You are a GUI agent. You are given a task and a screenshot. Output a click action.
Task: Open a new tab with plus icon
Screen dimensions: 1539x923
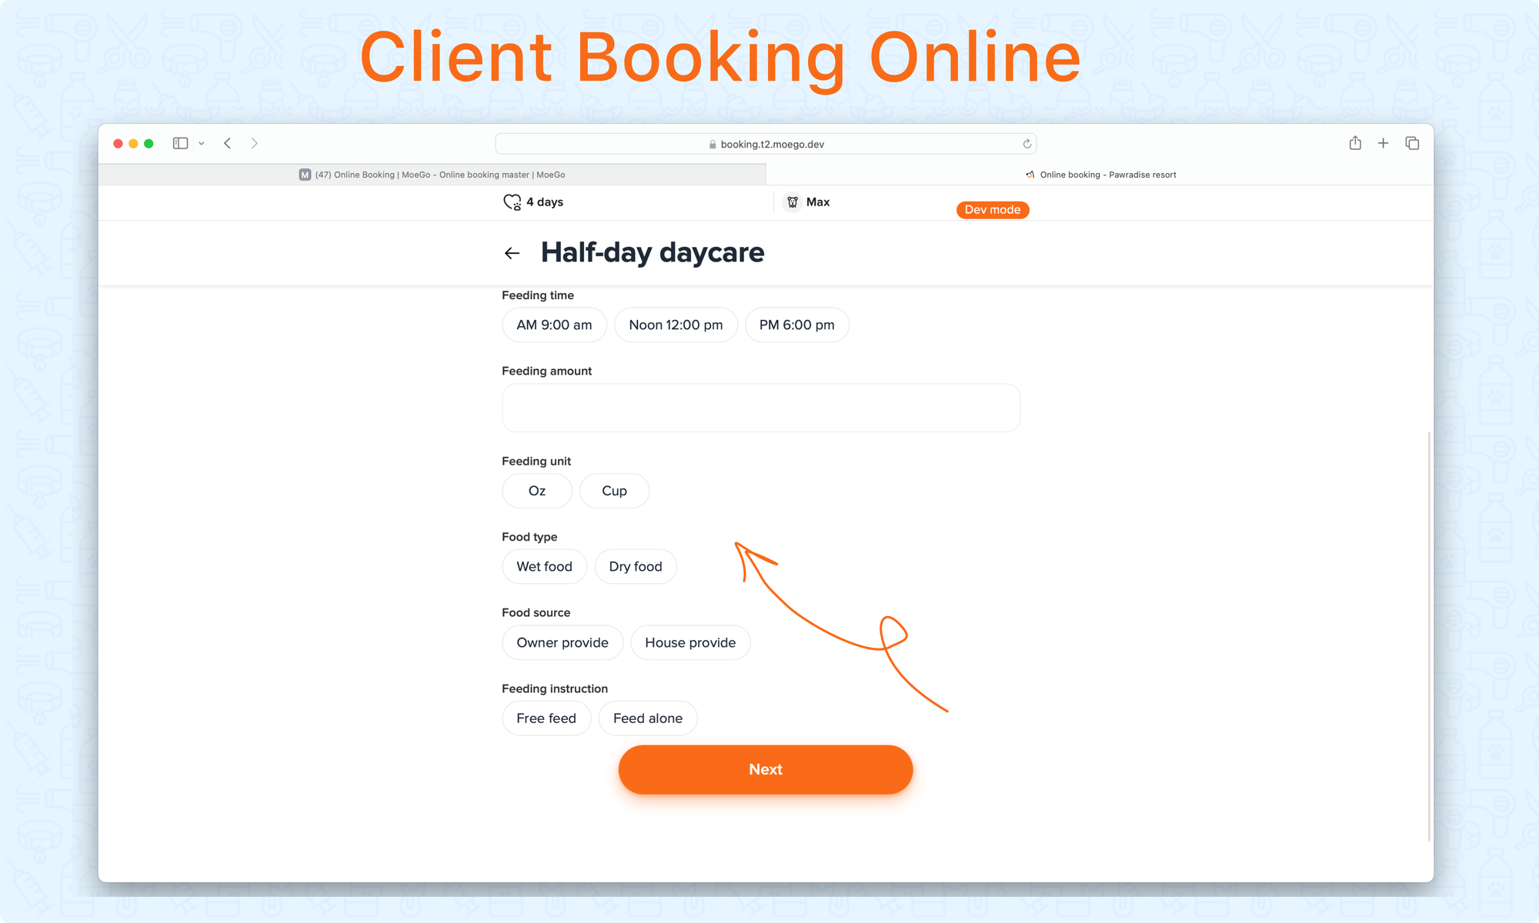point(1383,143)
